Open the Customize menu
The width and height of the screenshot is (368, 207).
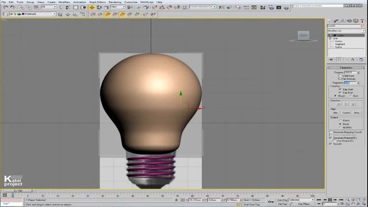pyautogui.click(x=131, y=2)
